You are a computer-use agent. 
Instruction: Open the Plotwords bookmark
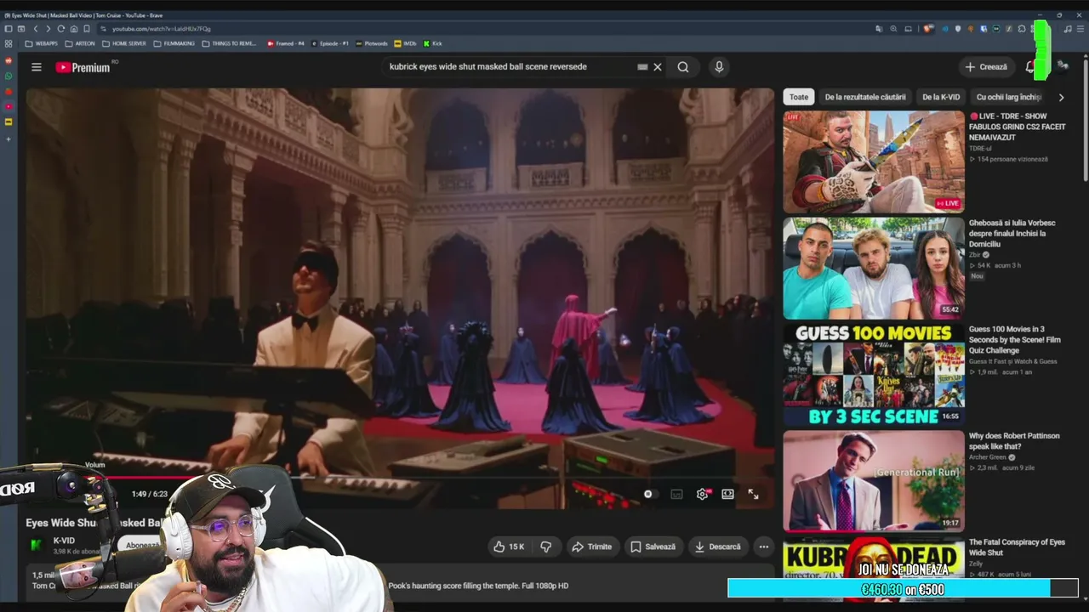pos(372,43)
